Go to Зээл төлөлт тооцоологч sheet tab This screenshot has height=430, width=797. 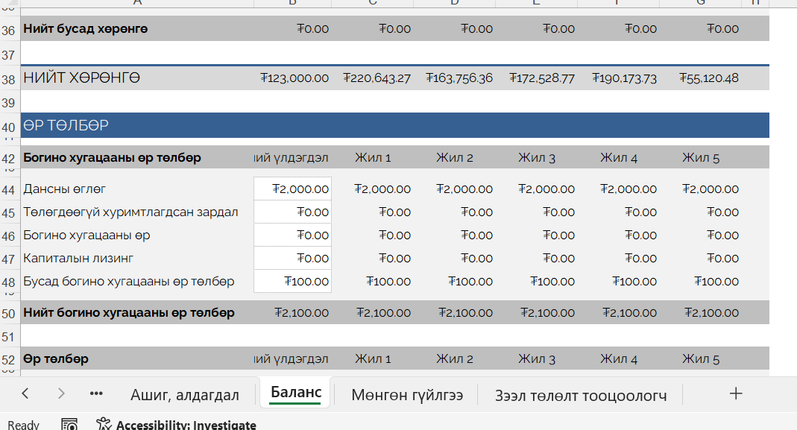click(x=580, y=394)
